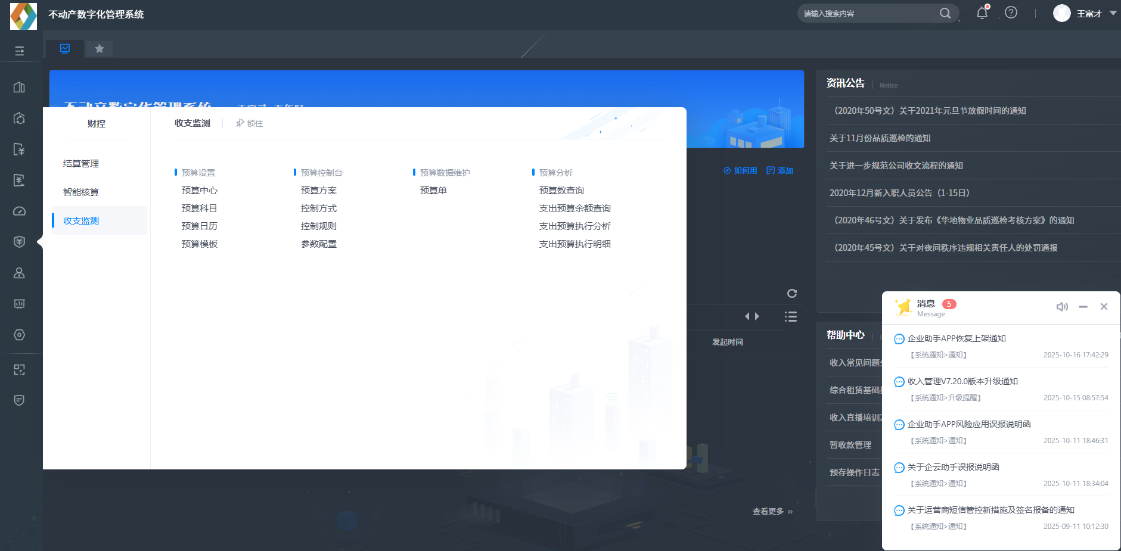Click the search input field
1121x551 pixels.
click(x=868, y=13)
